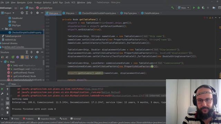Screen dimensions: 221x124
Task: Open Structure panel settings gear
Action: click(x=37, y=52)
